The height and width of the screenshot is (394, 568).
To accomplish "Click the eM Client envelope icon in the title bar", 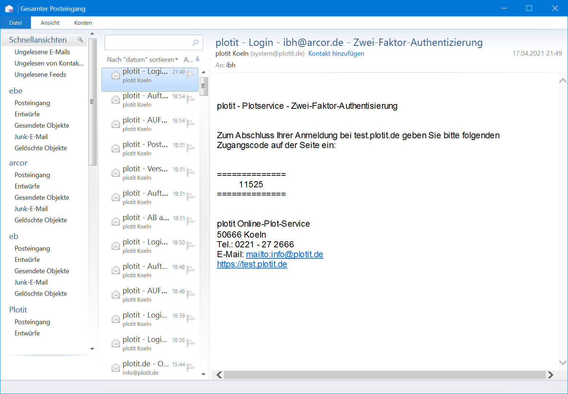I will click(9, 8).
